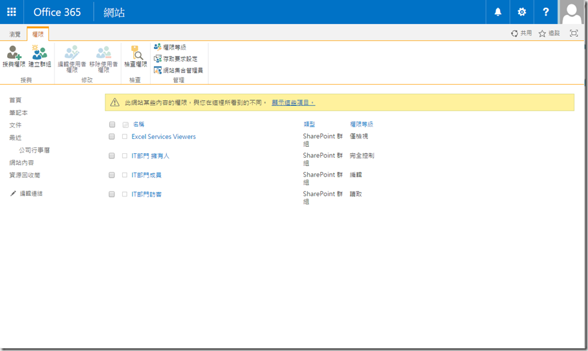This screenshot has height=351, width=588.
Task: Click 網站集合管理員 (Site Collection Administrators)
Action: (x=178, y=70)
